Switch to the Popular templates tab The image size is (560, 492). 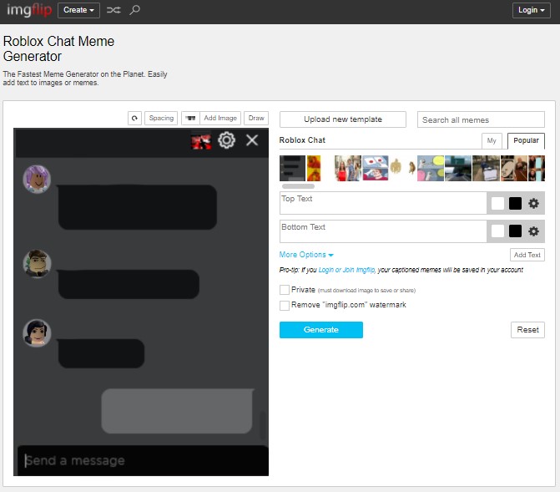pos(526,141)
